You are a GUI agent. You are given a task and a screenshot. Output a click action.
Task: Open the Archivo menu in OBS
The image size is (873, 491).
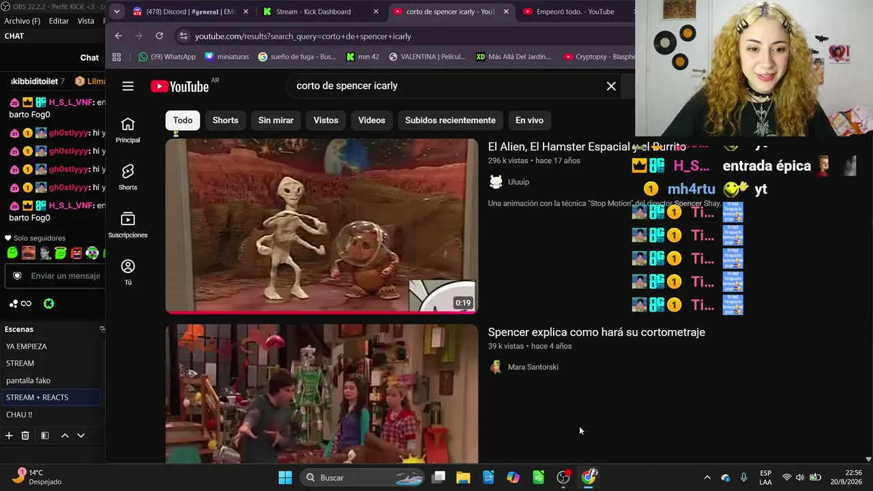[x=23, y=21]
